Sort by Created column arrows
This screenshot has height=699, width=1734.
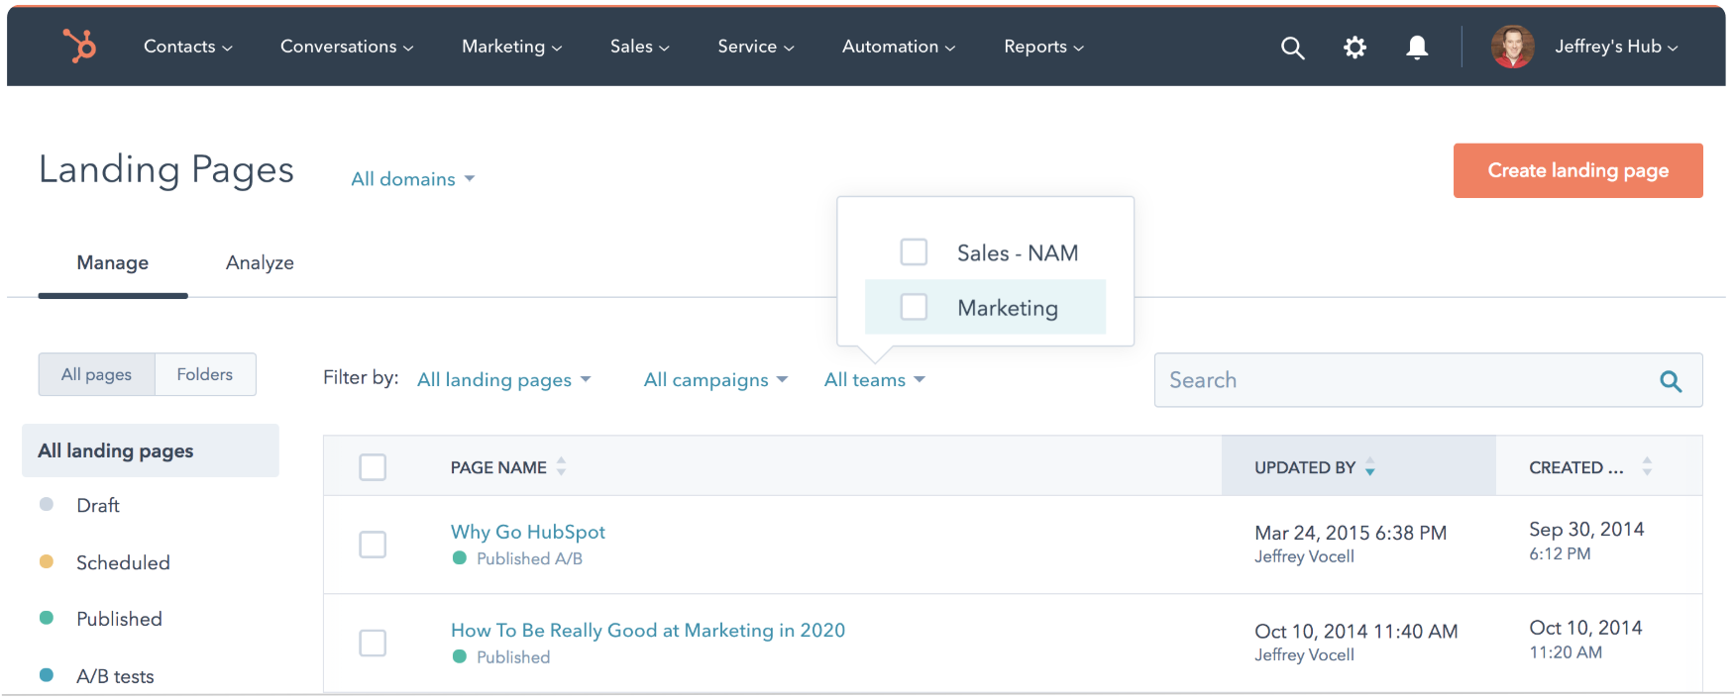coord(1647,466)
